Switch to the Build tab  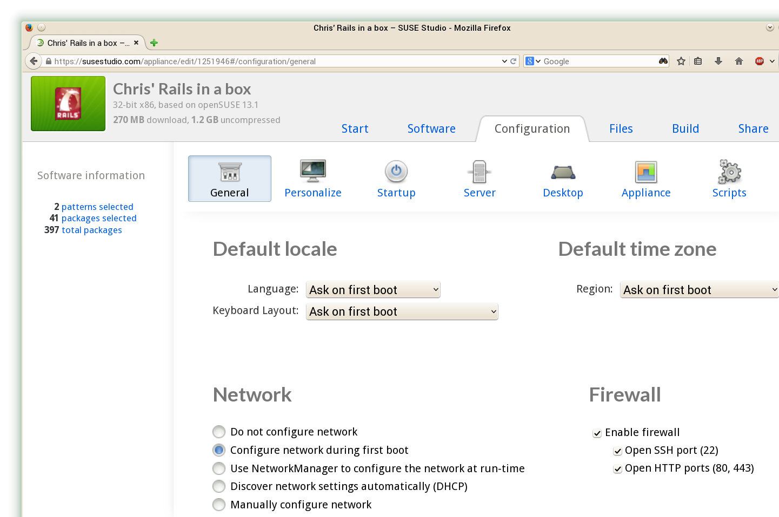click(685, 128)
